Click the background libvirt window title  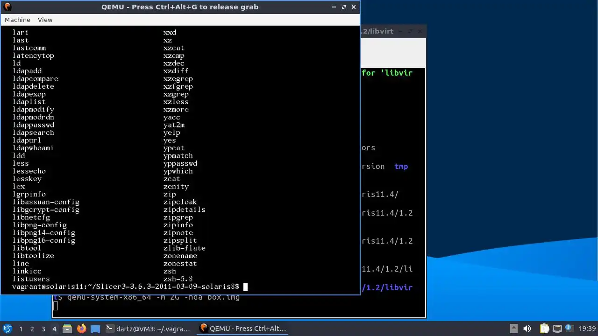(x=377, y=31)
